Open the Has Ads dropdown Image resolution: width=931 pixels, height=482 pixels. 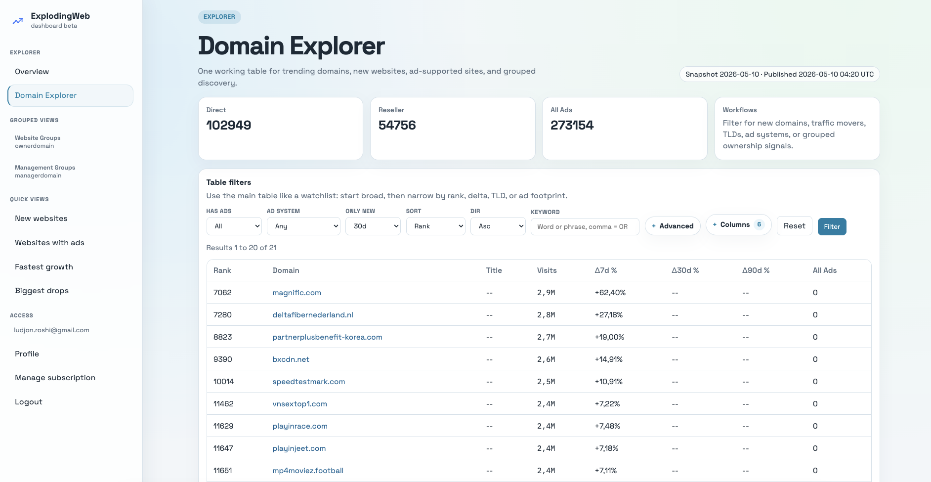coord(234,226)
